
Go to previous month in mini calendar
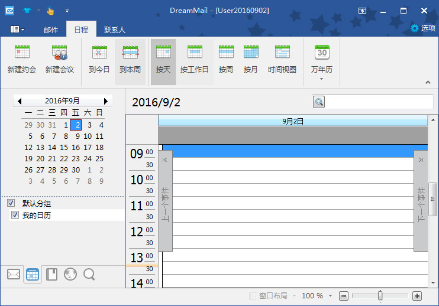[20, 101]
